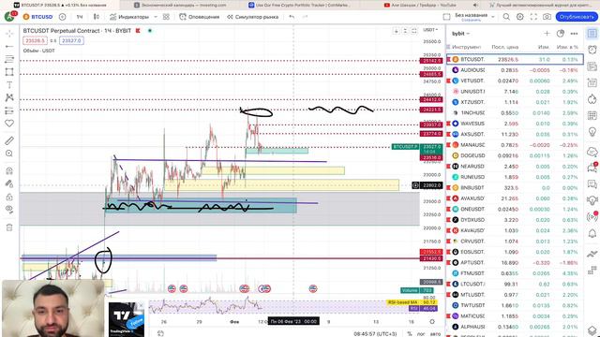
Task: Open the 1Ч timeframe selector
Action: click(x=80, y=17)
